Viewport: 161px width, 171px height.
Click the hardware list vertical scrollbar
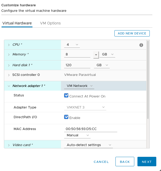click(x=148, y=79)
